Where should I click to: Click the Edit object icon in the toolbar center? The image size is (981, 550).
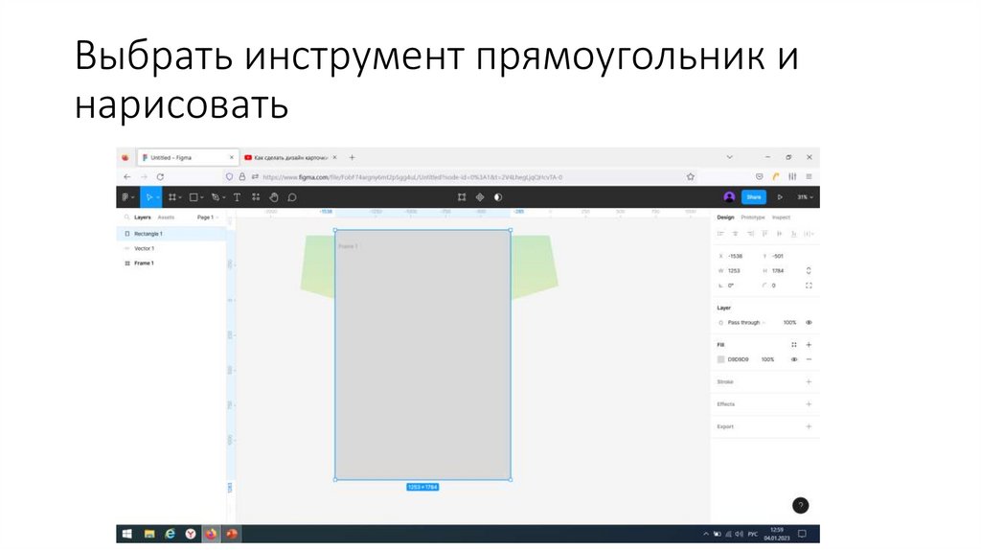[x=462, y=197]
